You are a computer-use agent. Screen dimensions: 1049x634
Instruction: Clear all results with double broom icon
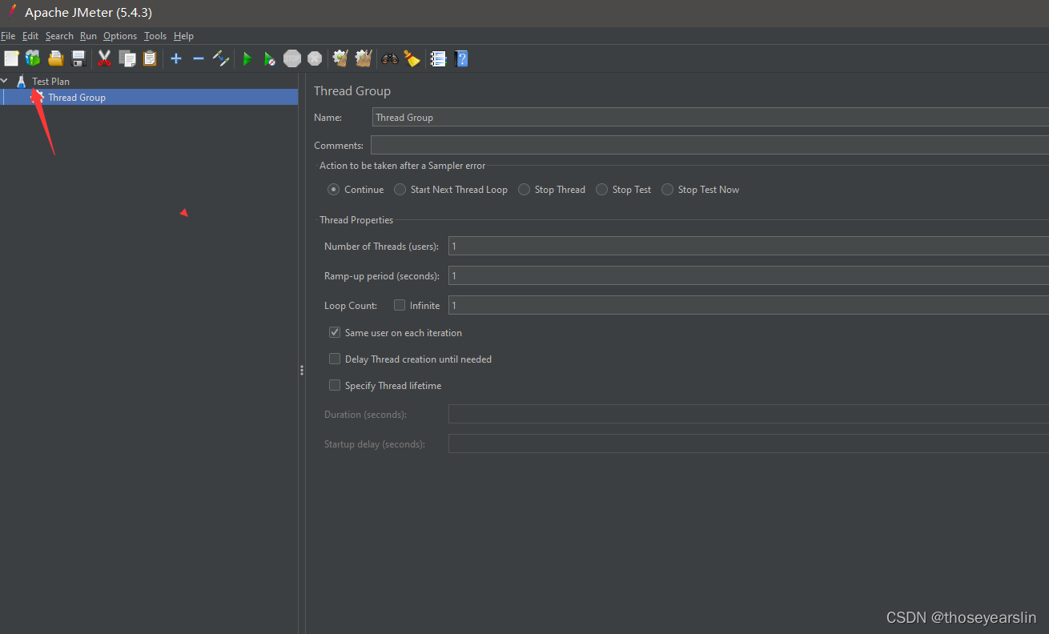364,58
